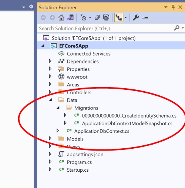Toggle Show All Files button

tap(106, 17)
